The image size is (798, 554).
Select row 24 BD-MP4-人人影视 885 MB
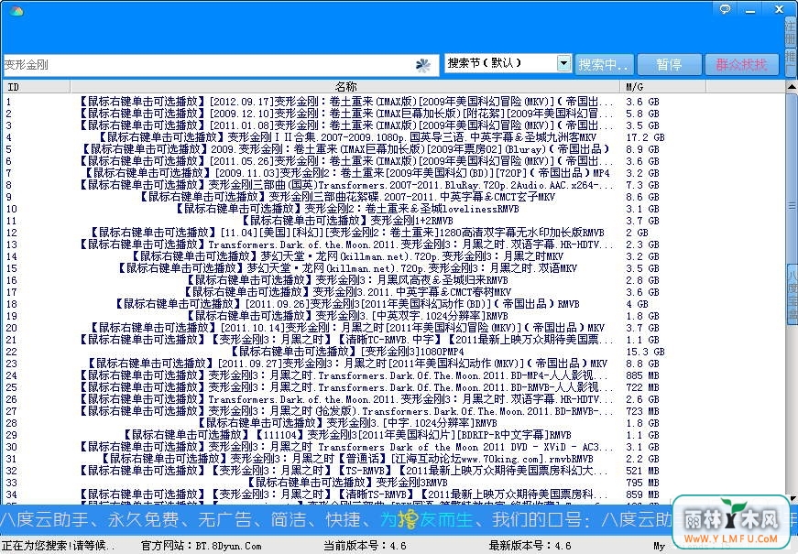click(394, 375)
